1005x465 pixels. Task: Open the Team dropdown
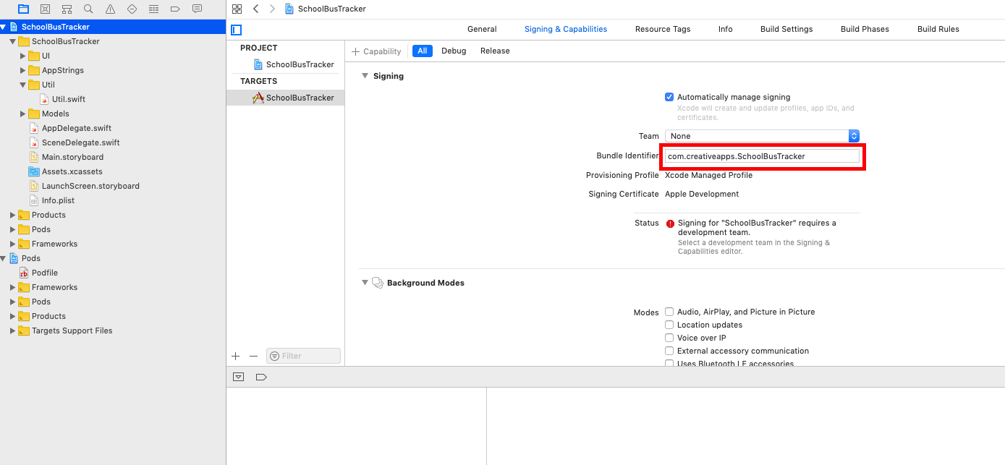point(760,136)
